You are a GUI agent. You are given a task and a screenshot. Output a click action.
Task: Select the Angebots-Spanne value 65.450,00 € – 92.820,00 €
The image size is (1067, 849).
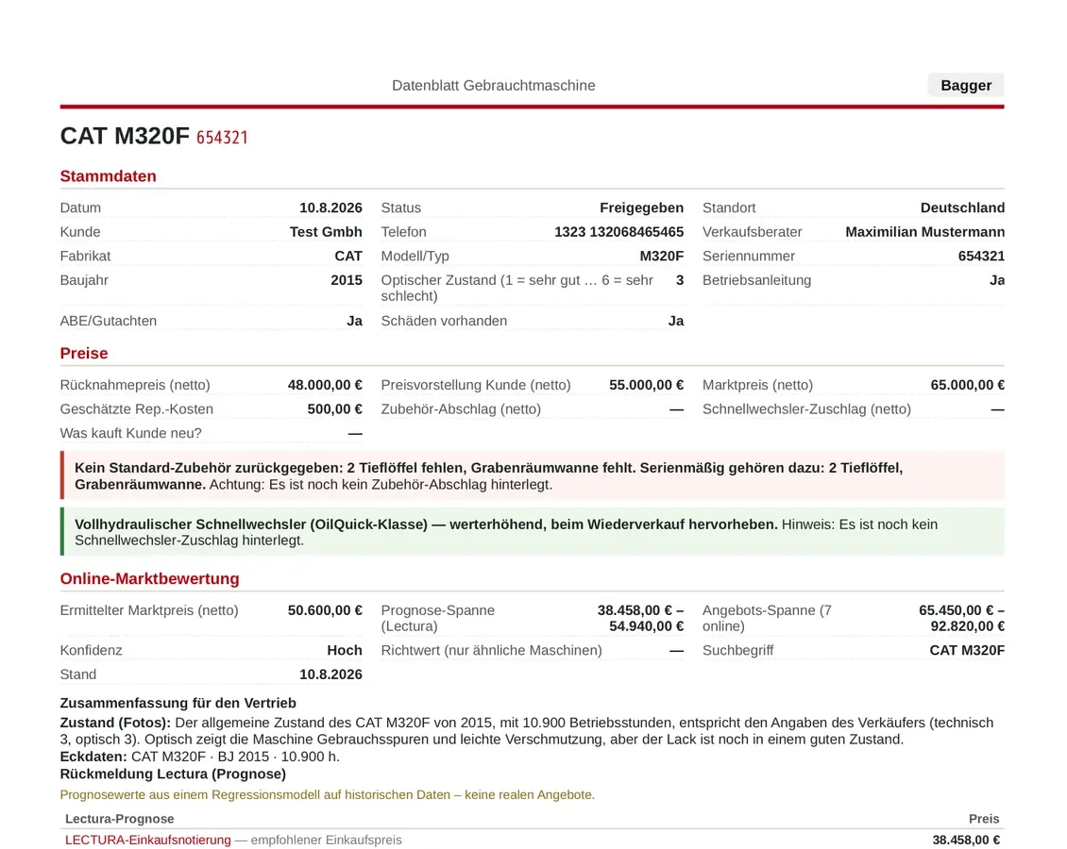(961, 619)
